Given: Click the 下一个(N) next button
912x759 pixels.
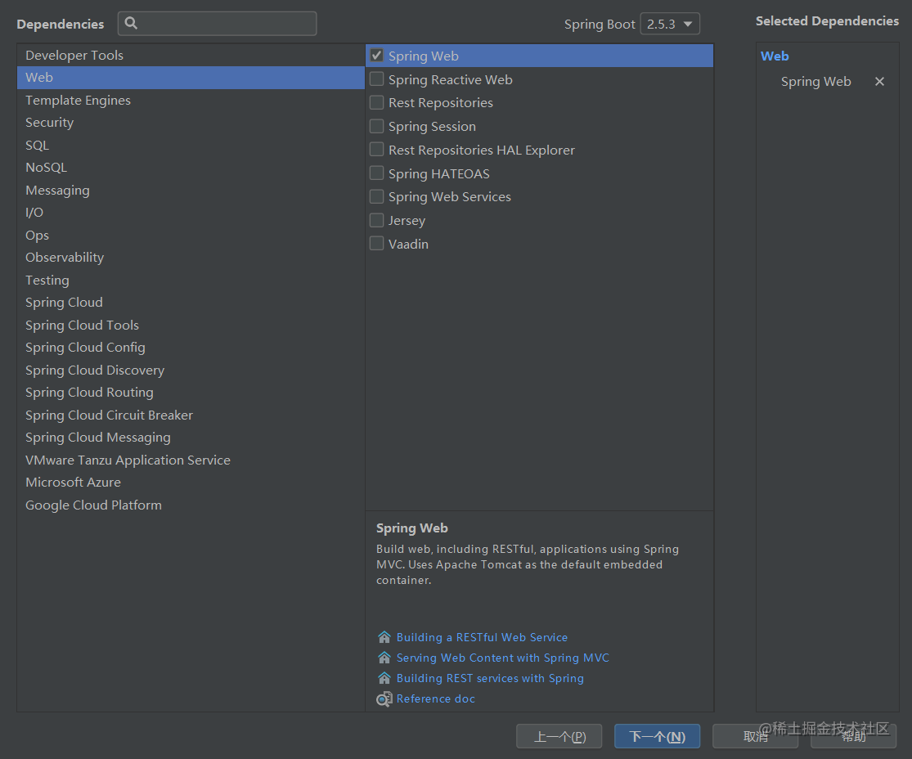Looking at the screenshot, I should (658, 736).
